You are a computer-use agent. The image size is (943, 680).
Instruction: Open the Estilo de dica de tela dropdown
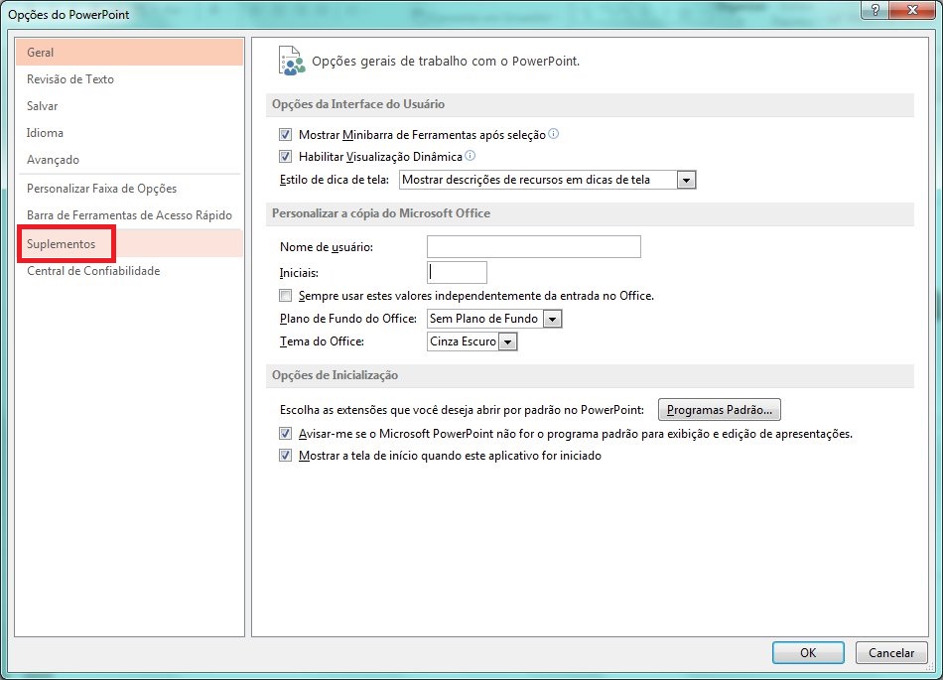(x=686, y=180)
